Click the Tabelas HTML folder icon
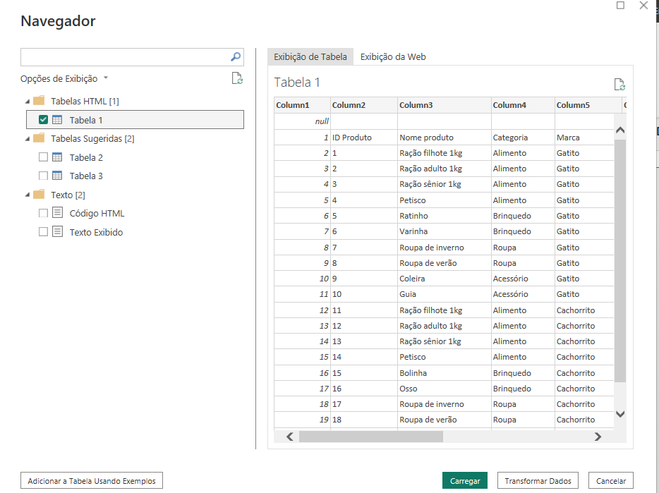 tap(39, 101)
